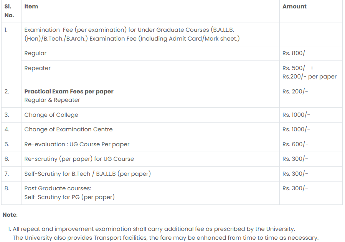Click "Change of Examination Centre" row text
345x242 pixels.
coord(68,129)
